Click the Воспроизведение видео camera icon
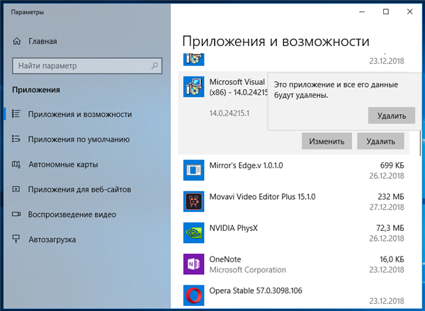 click(16, 215)
